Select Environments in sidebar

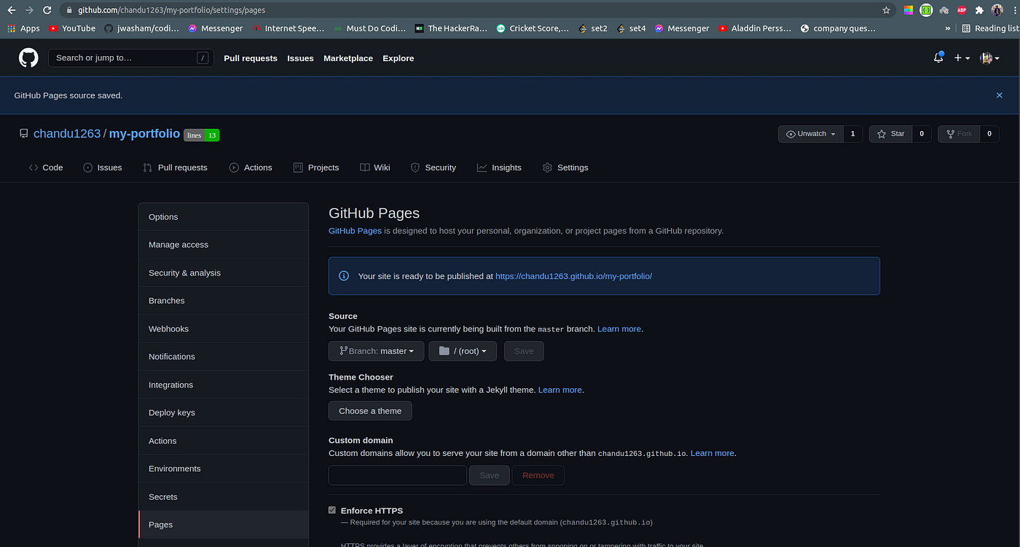coord(224,468)
